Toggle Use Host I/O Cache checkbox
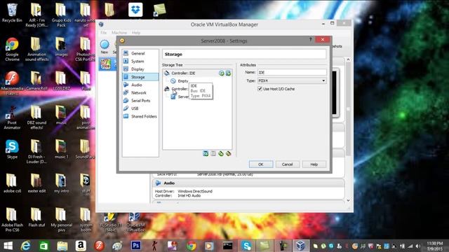449x252 pixels. (260, 89)
